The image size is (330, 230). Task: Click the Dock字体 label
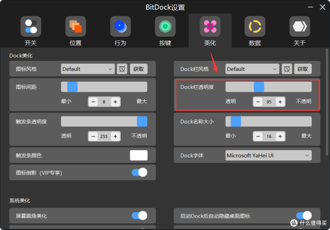192,156
